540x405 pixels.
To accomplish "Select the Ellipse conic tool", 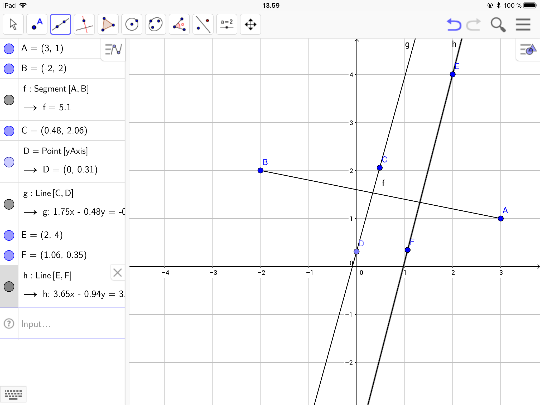I will [155, 25].
